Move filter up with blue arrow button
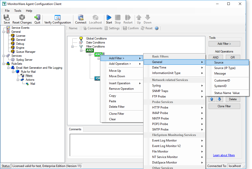Screen dimensions: 252x169 pyautogui.click(x=212, y=99)
